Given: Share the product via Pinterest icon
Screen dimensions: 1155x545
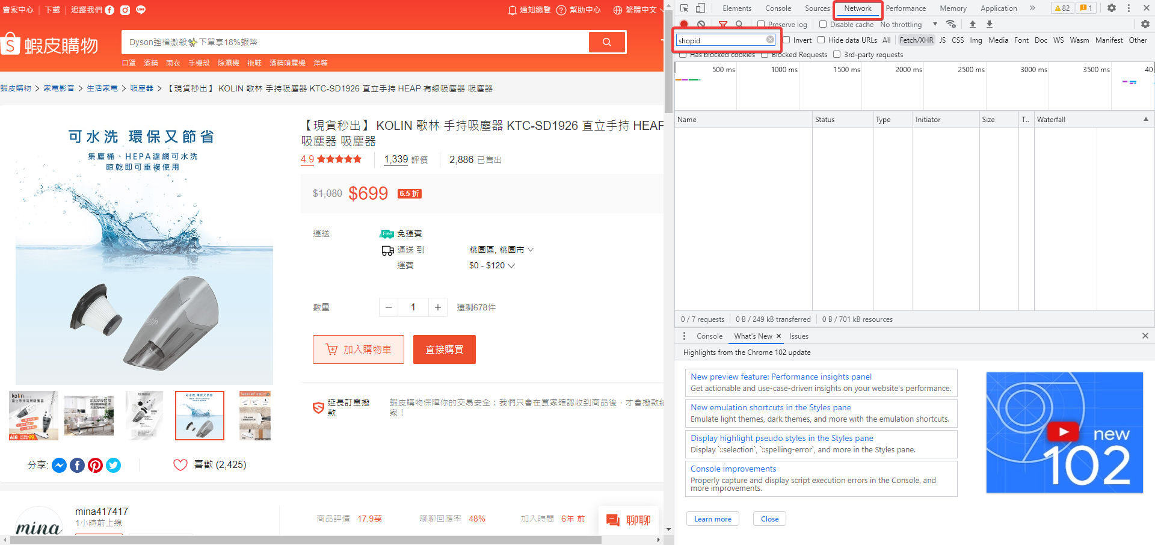Looking at the screenshot, I should click(x=95, y=465).
